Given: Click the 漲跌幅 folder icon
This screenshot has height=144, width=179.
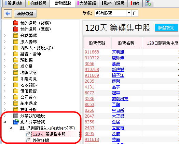Looking at the screenshot, I should (16, 60).
